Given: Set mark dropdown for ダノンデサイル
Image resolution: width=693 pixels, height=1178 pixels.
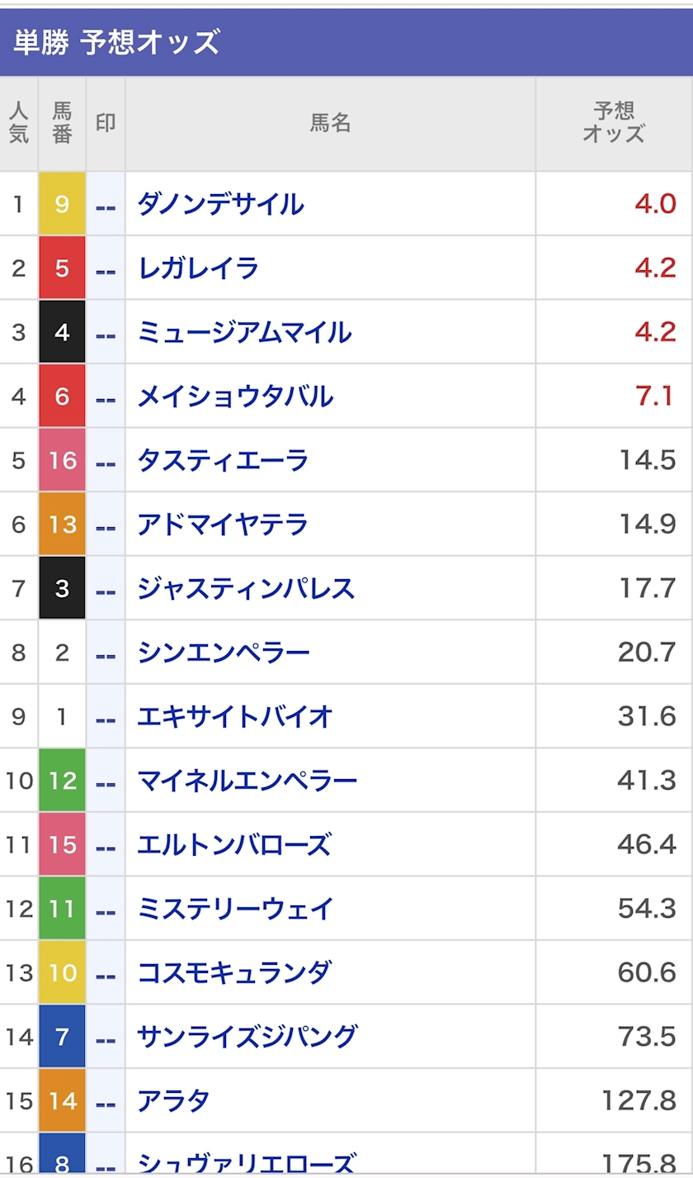Looking at the screenshot, I should 106,204.
